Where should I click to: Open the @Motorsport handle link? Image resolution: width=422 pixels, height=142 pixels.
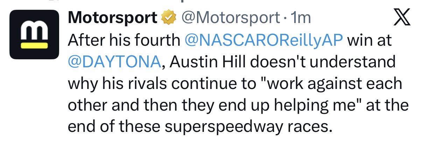click(x=230, y=18)
